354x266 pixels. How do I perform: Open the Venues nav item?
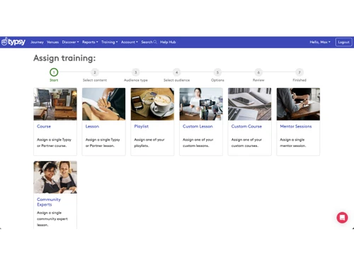[52, 42]
